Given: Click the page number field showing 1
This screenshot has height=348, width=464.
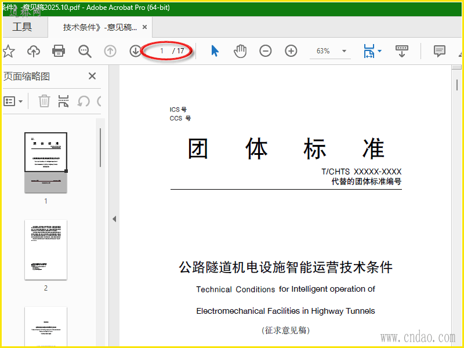Looking at the screenshot, I should 162,51.
